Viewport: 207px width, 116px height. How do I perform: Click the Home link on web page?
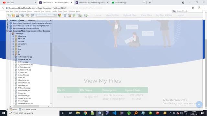pos(98,15)
